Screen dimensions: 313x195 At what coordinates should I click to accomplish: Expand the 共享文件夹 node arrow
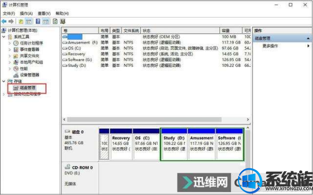point(10,56)
